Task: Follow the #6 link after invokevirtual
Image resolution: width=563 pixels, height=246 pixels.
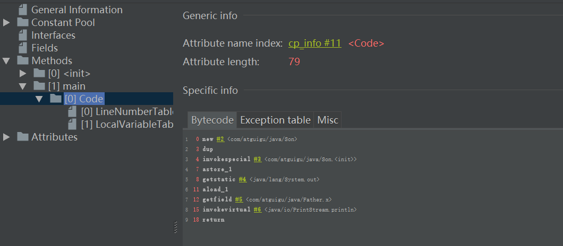Action: [x=258, y=209]
